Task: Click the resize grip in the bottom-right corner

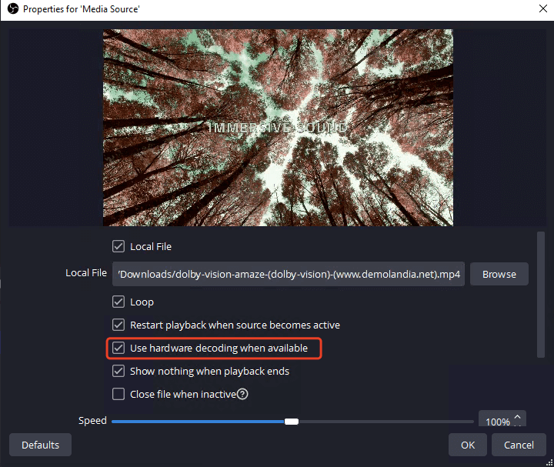Action: pos(548,462)
